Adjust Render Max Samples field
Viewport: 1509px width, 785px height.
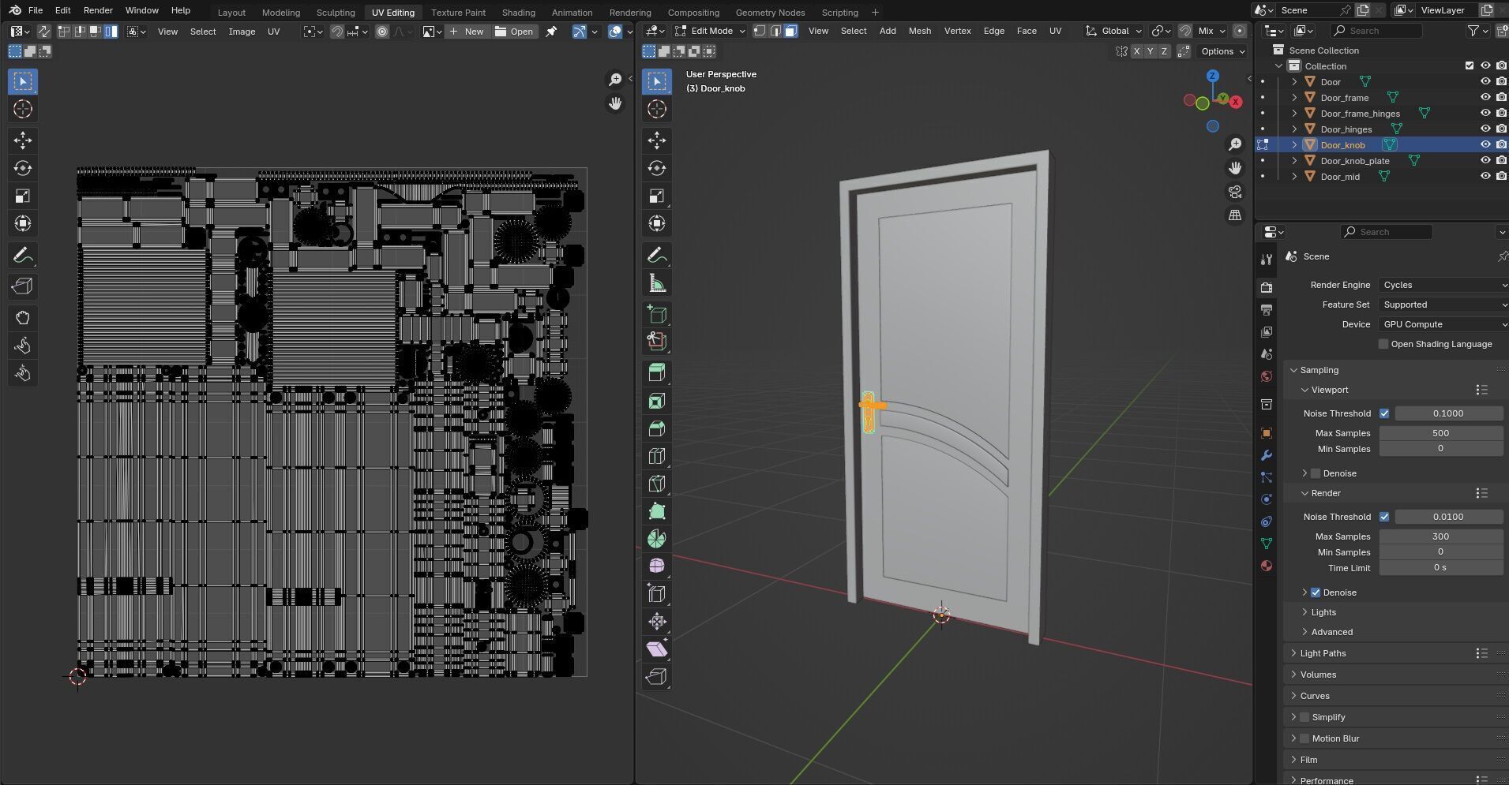[x=1440, y=536]
